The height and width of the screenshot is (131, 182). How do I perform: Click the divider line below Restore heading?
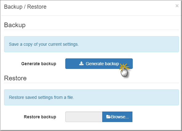pyautogui.click(x=91, y=83)
